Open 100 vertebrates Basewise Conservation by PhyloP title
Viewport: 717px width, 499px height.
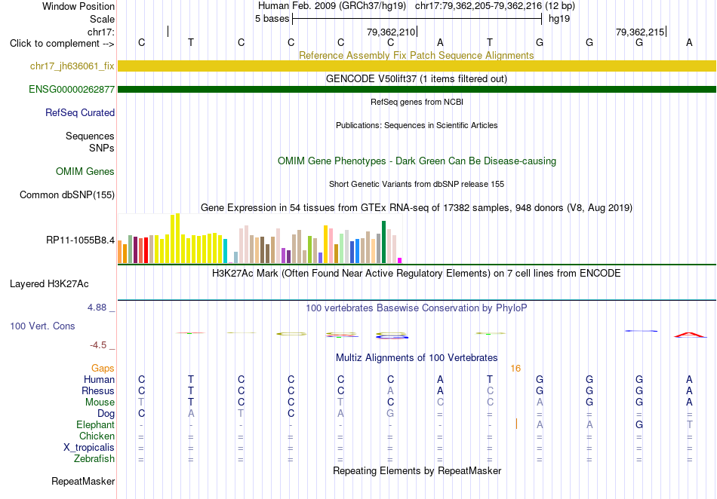pyautogui.click(x=417, y=308)
